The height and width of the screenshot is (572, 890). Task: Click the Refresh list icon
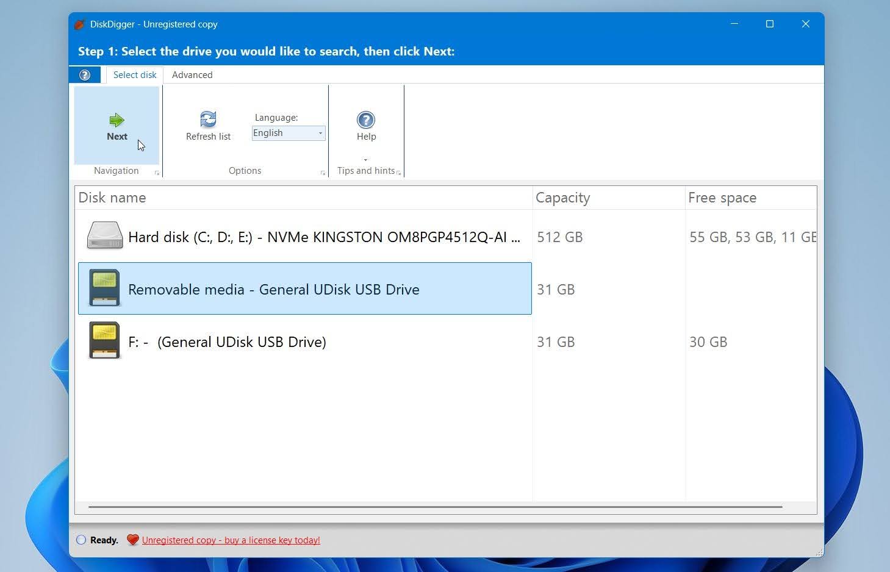click(208, 119)
